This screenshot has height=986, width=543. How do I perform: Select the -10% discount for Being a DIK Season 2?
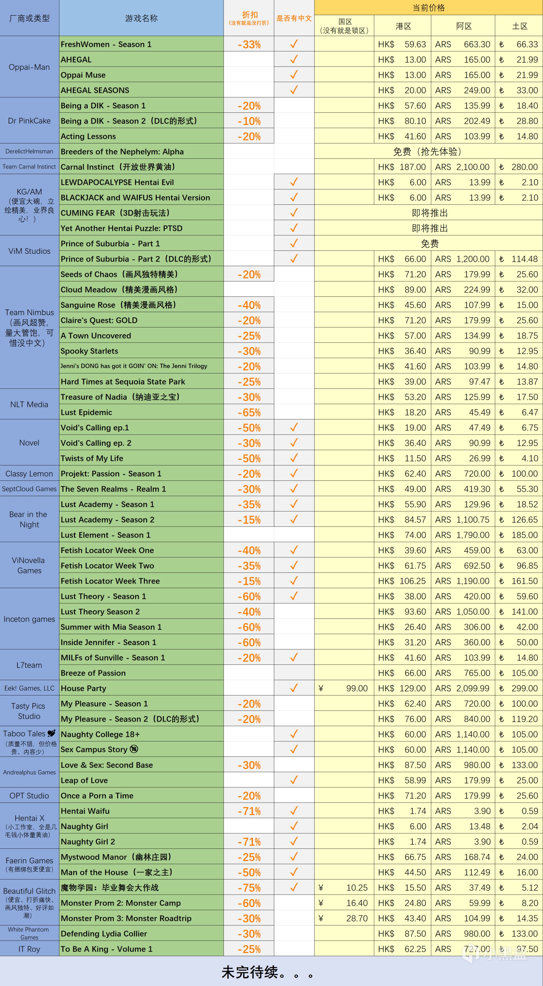(249, 121)
